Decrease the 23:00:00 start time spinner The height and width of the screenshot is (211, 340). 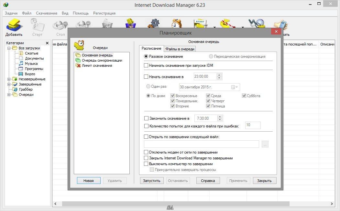(219, 78)
